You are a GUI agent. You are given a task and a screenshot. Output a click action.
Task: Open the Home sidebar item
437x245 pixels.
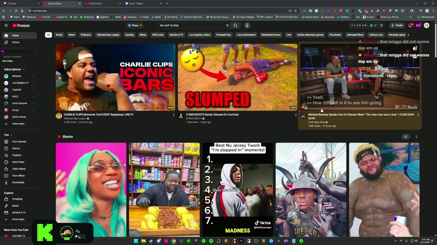coord(19,35)
